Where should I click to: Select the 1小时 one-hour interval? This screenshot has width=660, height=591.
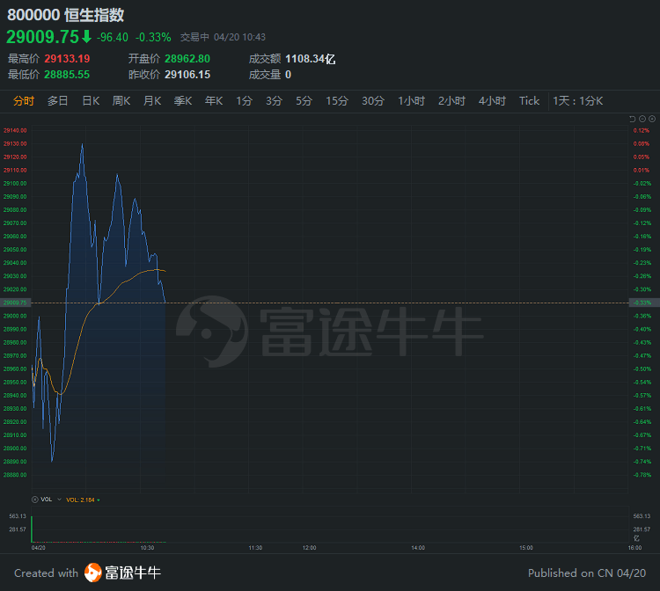point(412,101)
